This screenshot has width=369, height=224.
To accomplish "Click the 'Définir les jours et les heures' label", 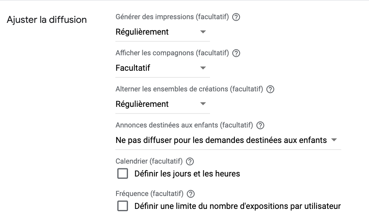I will [187, 174].
